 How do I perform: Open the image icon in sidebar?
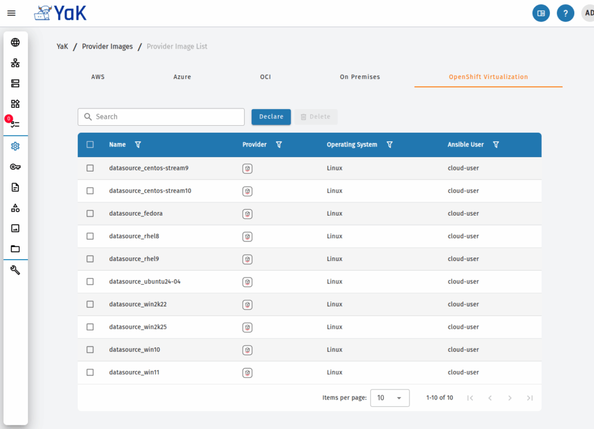coord(15,228)
